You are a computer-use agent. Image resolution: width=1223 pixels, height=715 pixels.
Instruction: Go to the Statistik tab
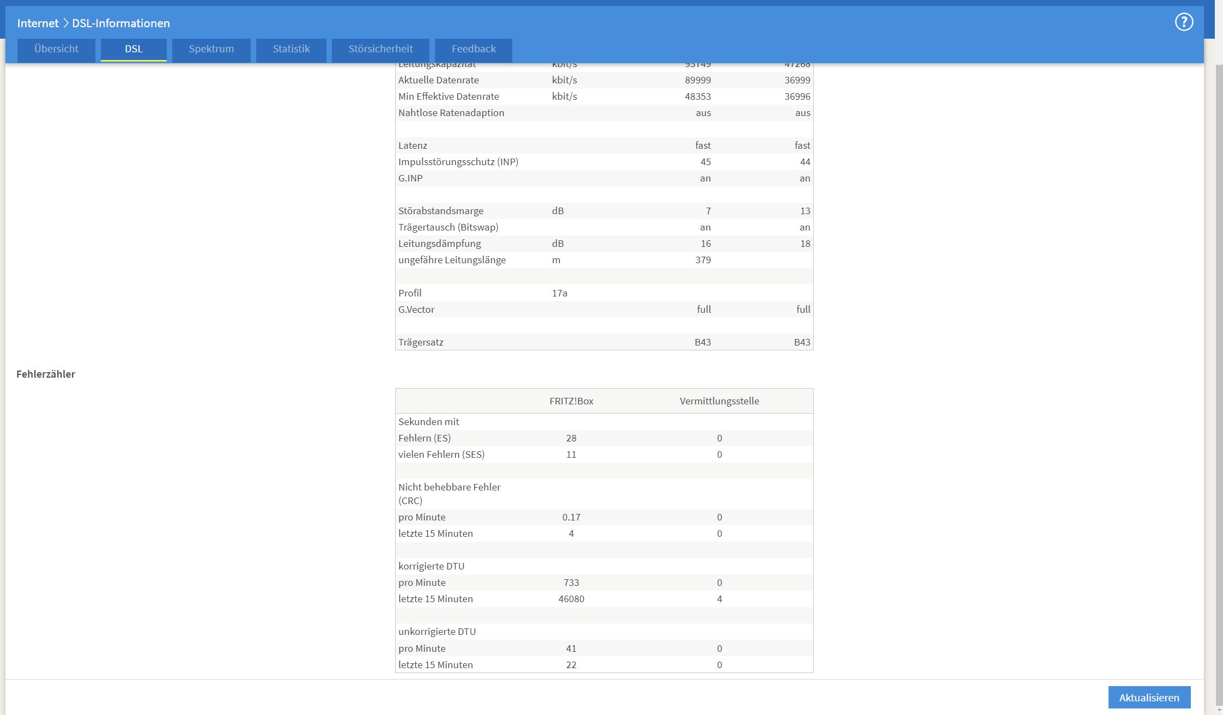pyautogui.click(x=291, y=49)
